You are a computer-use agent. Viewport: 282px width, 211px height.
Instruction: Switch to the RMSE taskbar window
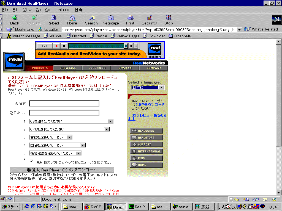(x=94, y=207)
